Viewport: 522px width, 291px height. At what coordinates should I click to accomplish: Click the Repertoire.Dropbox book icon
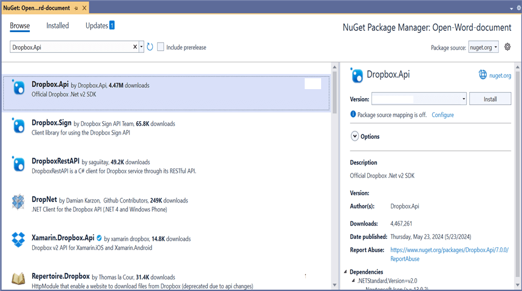coord(18,278)
